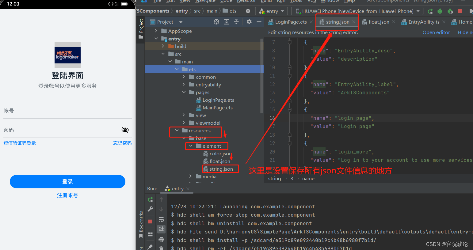Expand the entryability folder

184,85
